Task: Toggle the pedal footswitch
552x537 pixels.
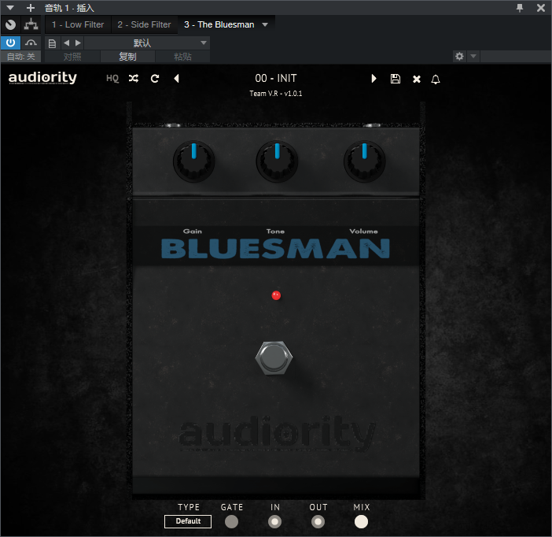Action: (274, 358)
